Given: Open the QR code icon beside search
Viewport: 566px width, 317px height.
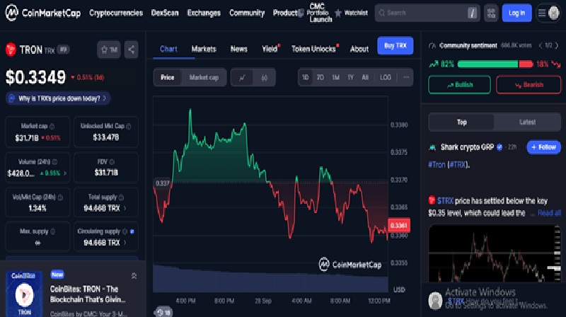Looking at the screenshot, I should click(x=492, y=13).
